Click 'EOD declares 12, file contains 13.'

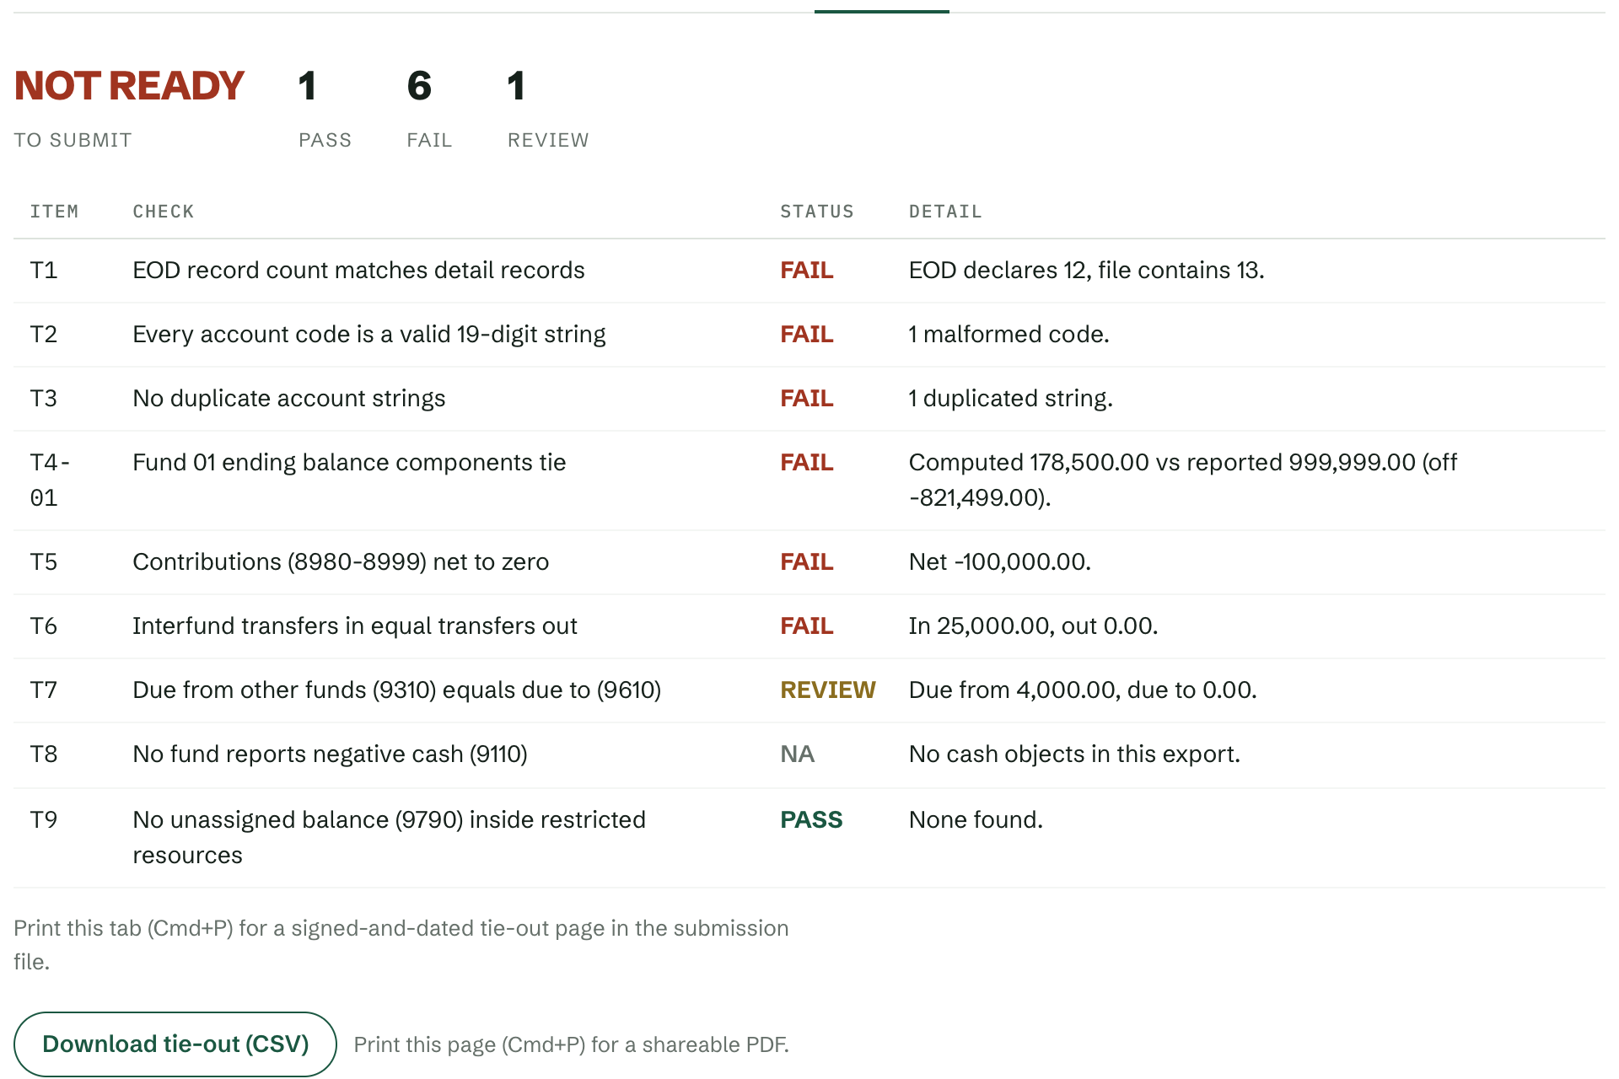coord(1086,271)
